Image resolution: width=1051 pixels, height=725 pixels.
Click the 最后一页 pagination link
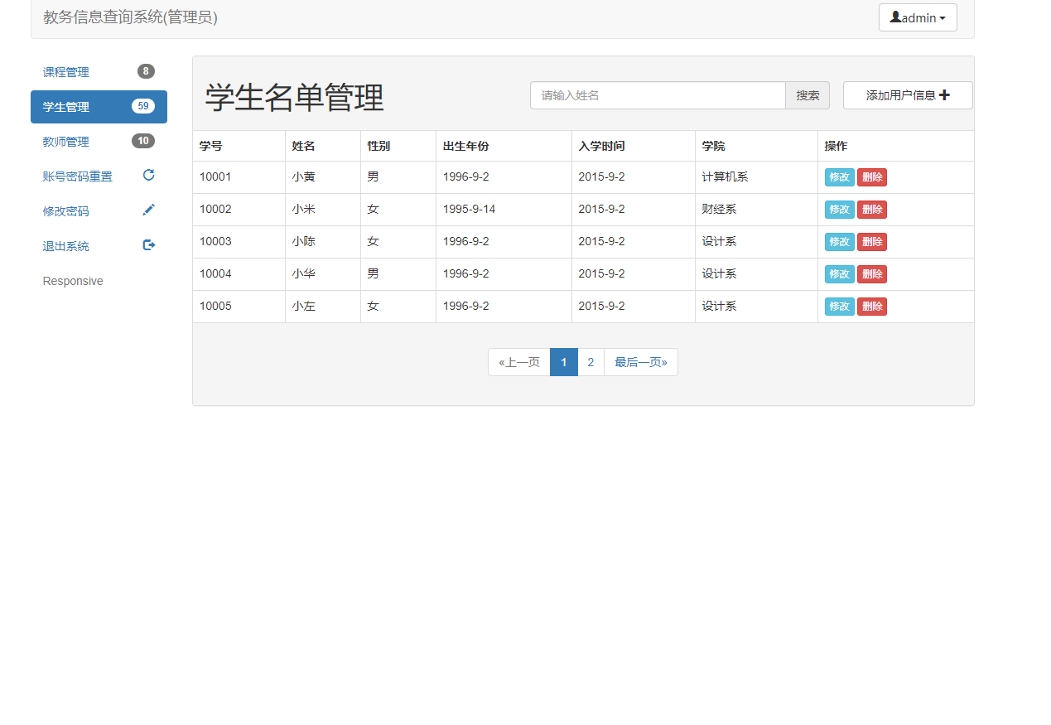coord(640,362)
